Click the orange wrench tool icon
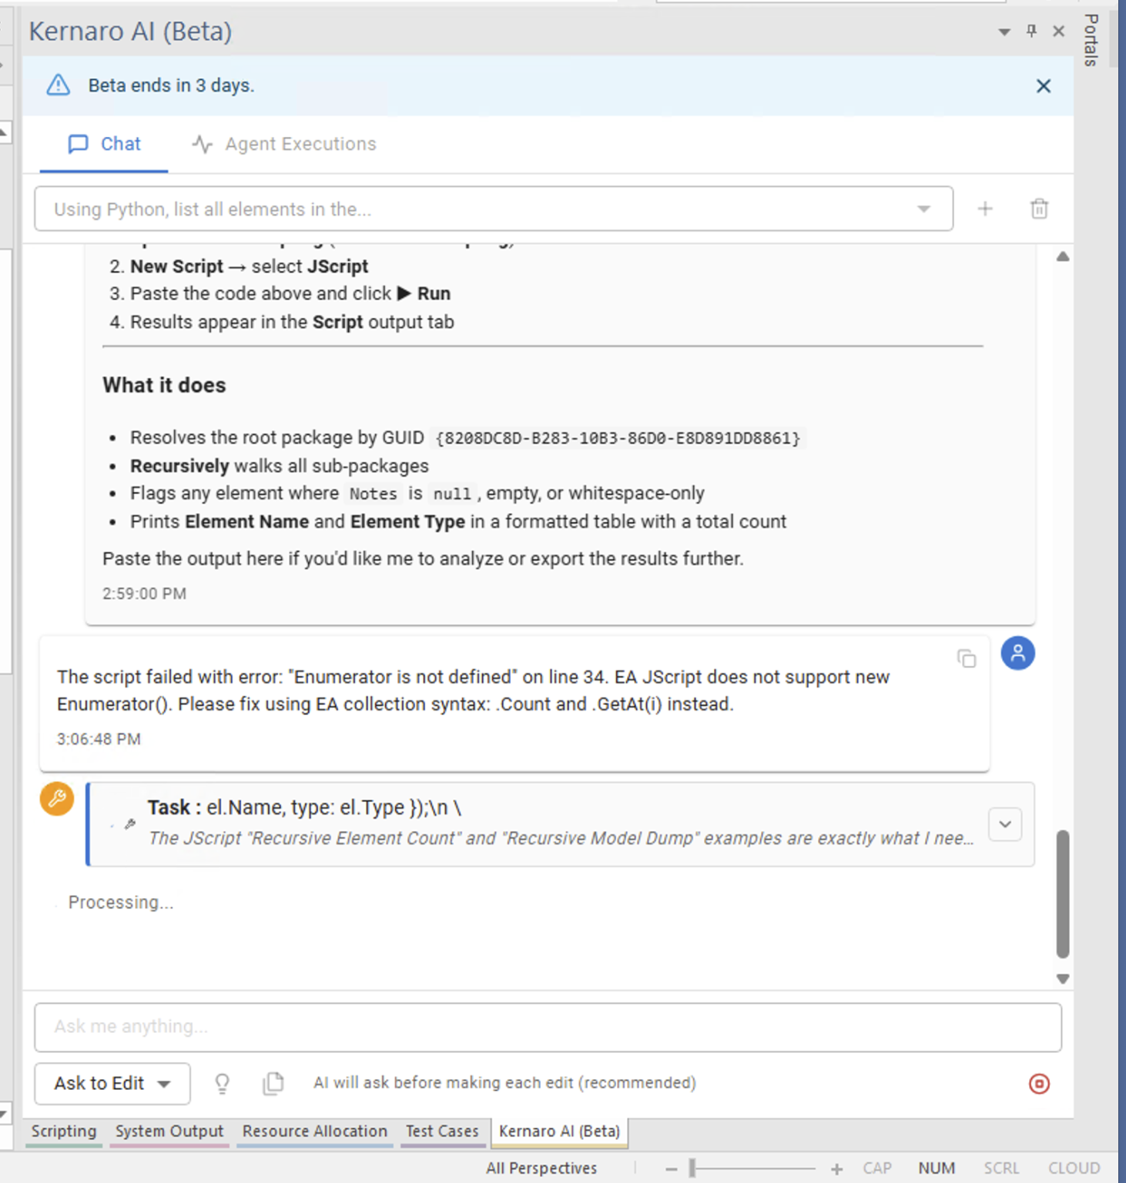1126x1183 pixels. tap(57, 799)
